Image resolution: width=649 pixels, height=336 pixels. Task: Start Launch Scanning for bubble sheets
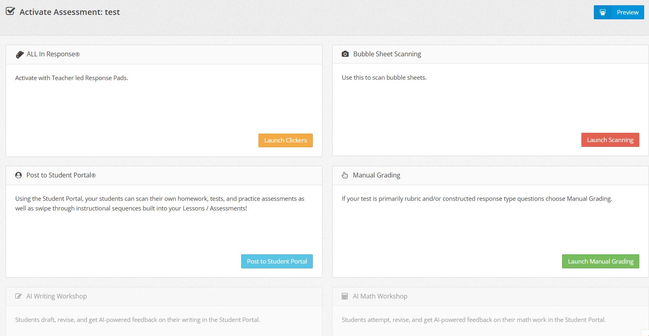click(610, 140)
